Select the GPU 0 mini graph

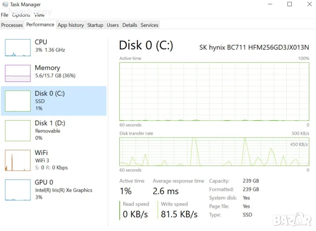click(18, 190)
